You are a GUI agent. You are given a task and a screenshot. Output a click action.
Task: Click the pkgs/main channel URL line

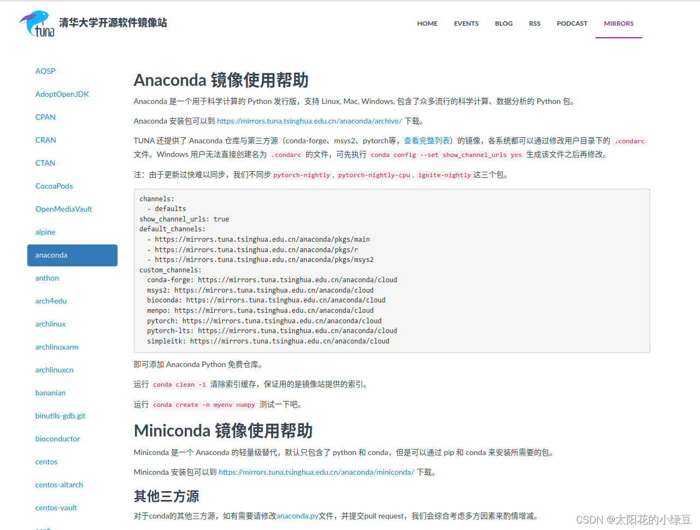(258, 239)
